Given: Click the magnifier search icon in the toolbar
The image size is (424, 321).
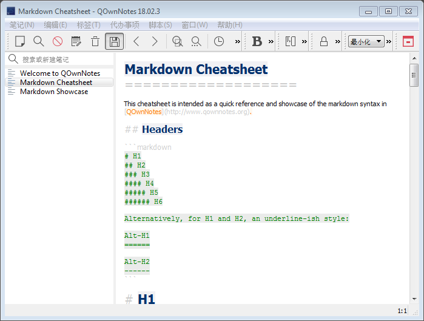Looking at the screenshot, I should (38, 41).
